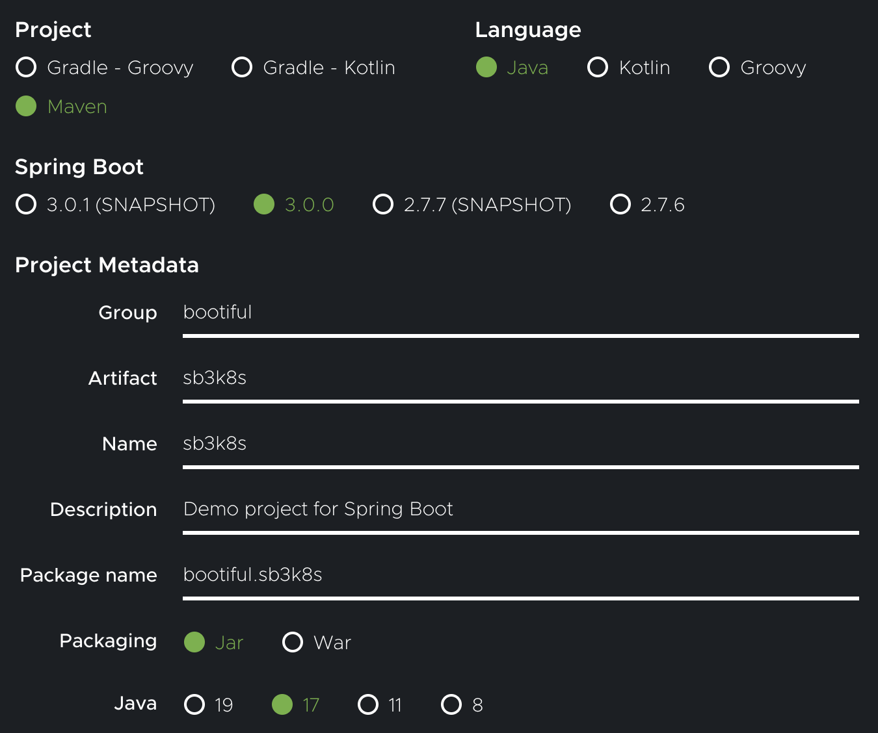Focus the Artifact text field
This screenshot has height=733, width=878.
coord(520,379)
